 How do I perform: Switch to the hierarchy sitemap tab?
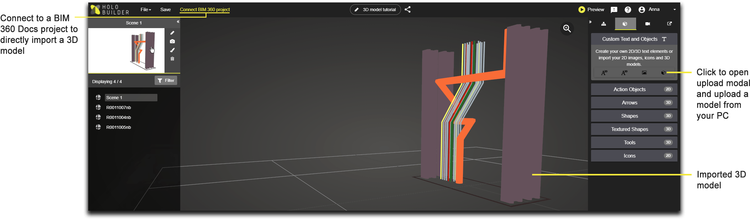(x=604, y=24)
